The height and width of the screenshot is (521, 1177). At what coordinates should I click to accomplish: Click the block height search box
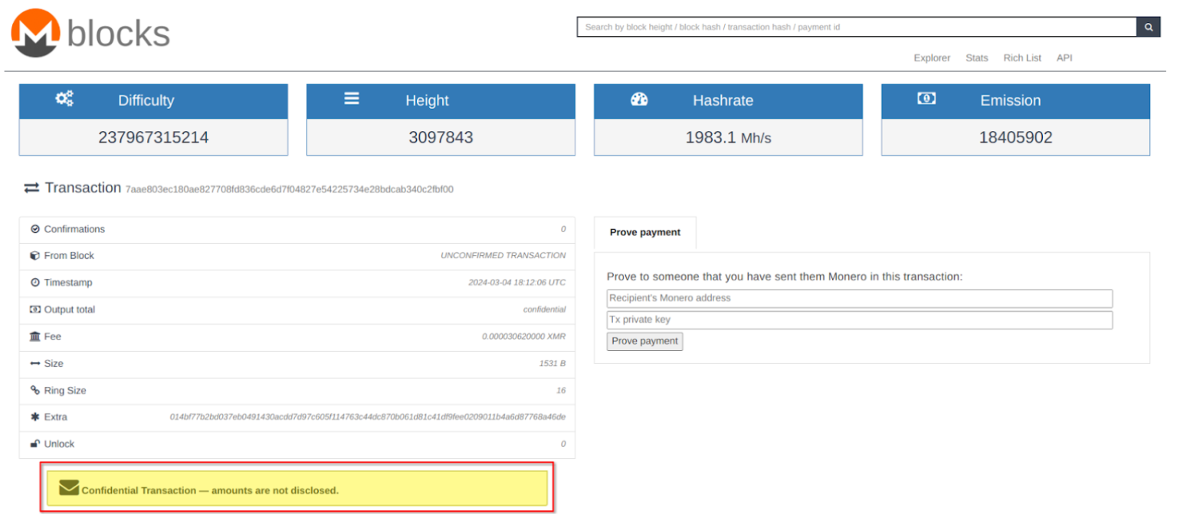point(856,27)
